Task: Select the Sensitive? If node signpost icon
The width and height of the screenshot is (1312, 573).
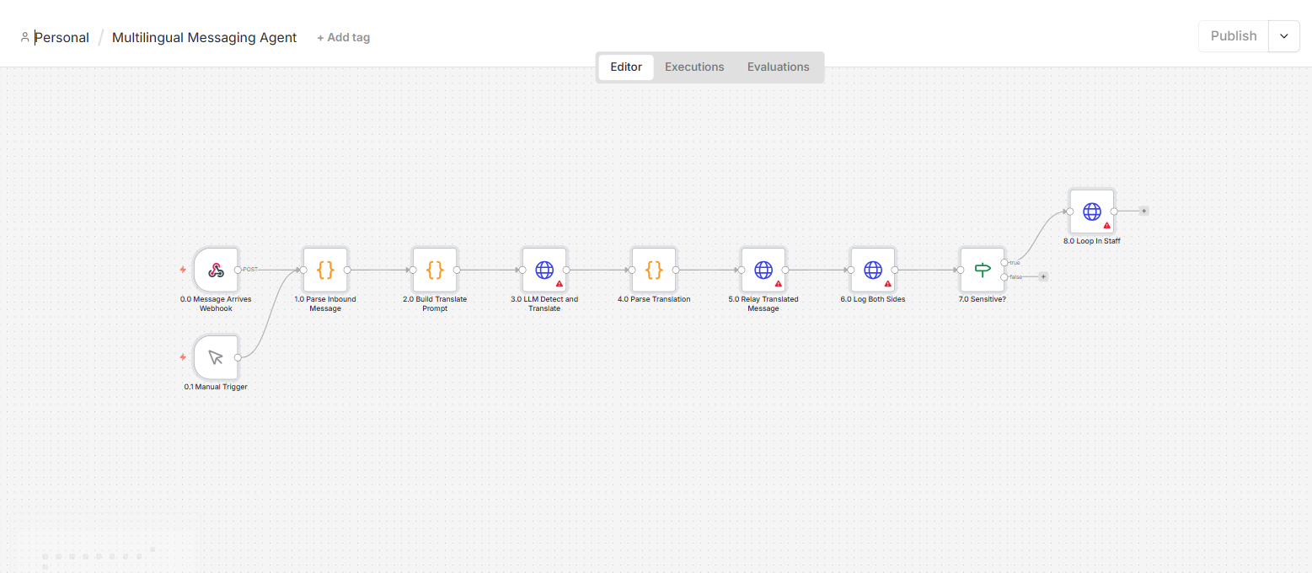Action: pos(983,270)
